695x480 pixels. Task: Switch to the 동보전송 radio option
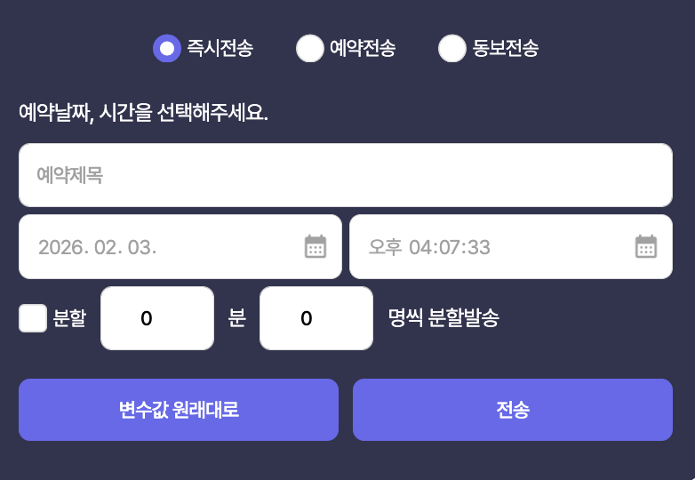click(451, 48)
